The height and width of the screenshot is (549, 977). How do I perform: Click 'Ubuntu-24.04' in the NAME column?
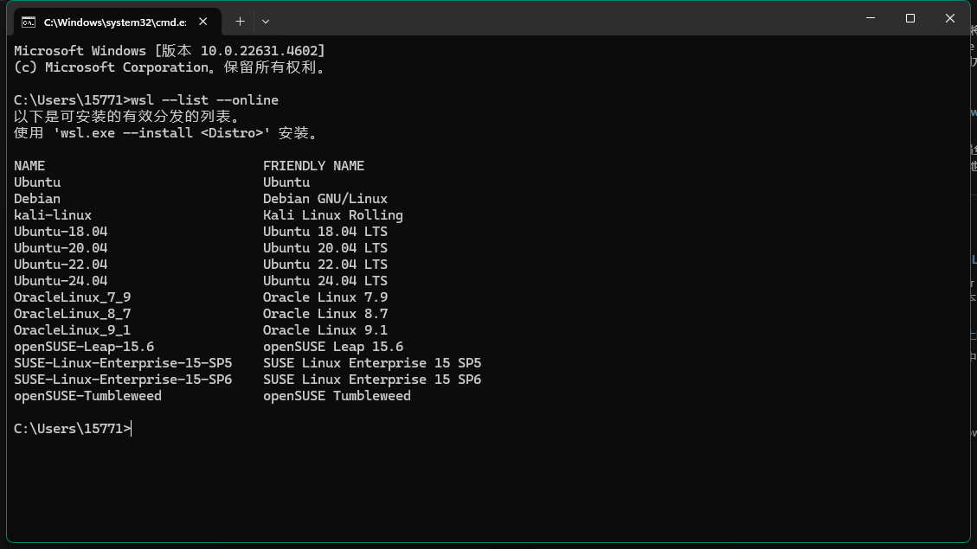61,281
